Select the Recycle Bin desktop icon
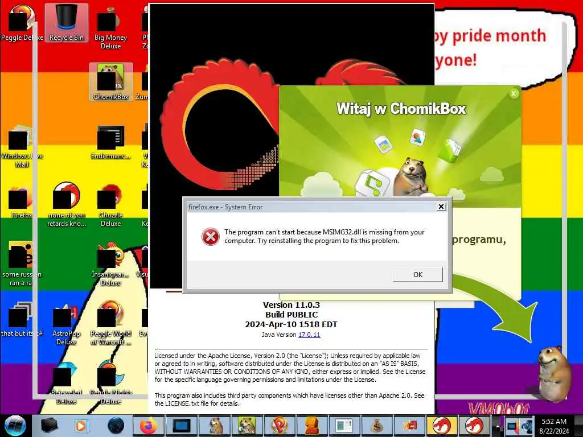 (67, 22)
